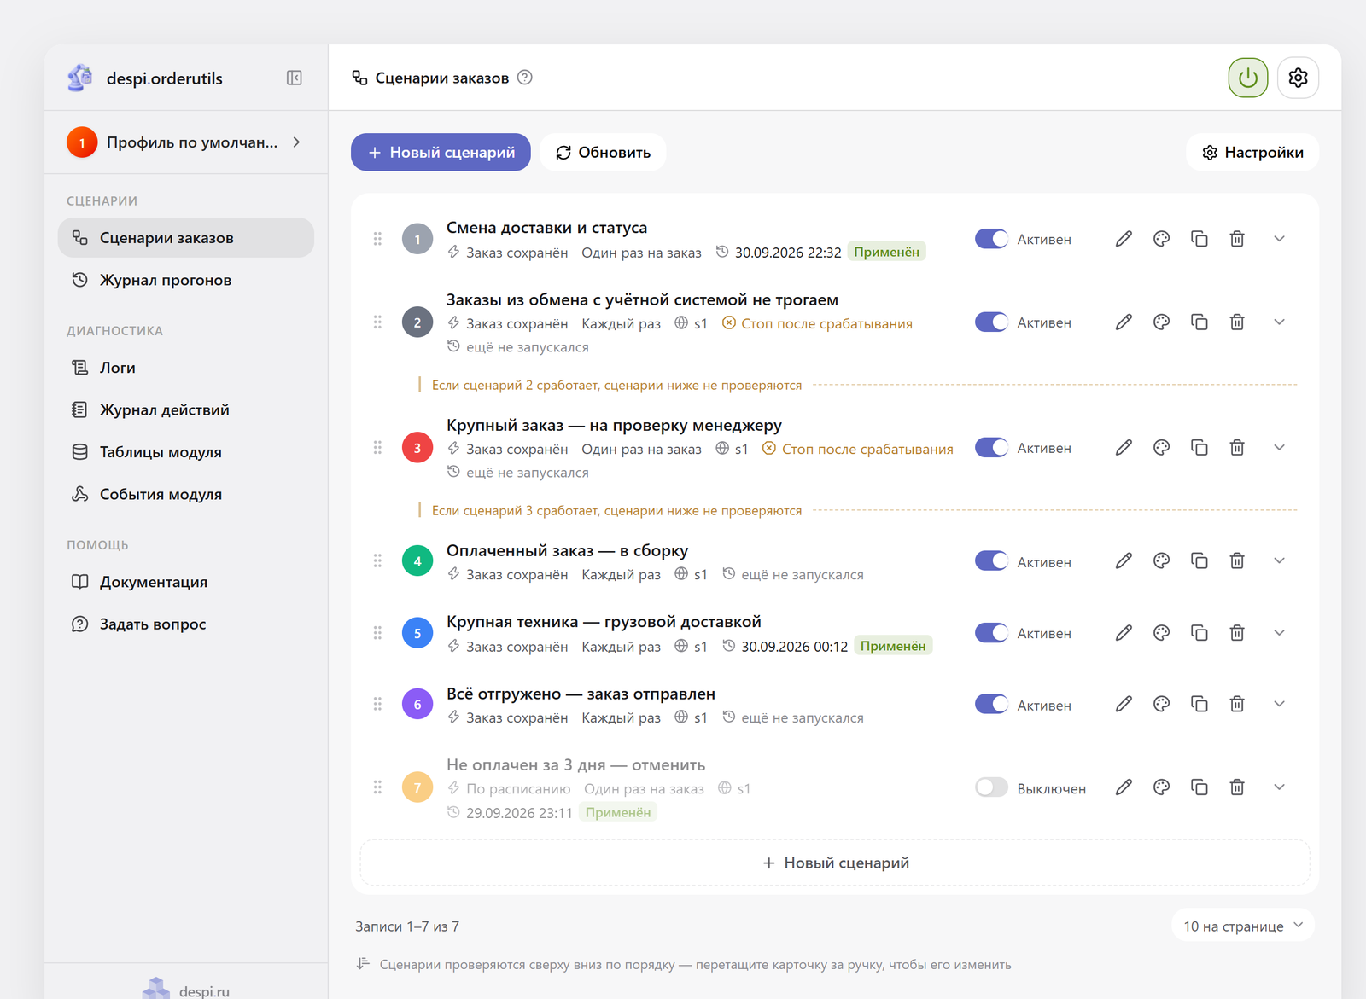Disable the 'Смена доставки и статуса' toggle

click(991, 239)
